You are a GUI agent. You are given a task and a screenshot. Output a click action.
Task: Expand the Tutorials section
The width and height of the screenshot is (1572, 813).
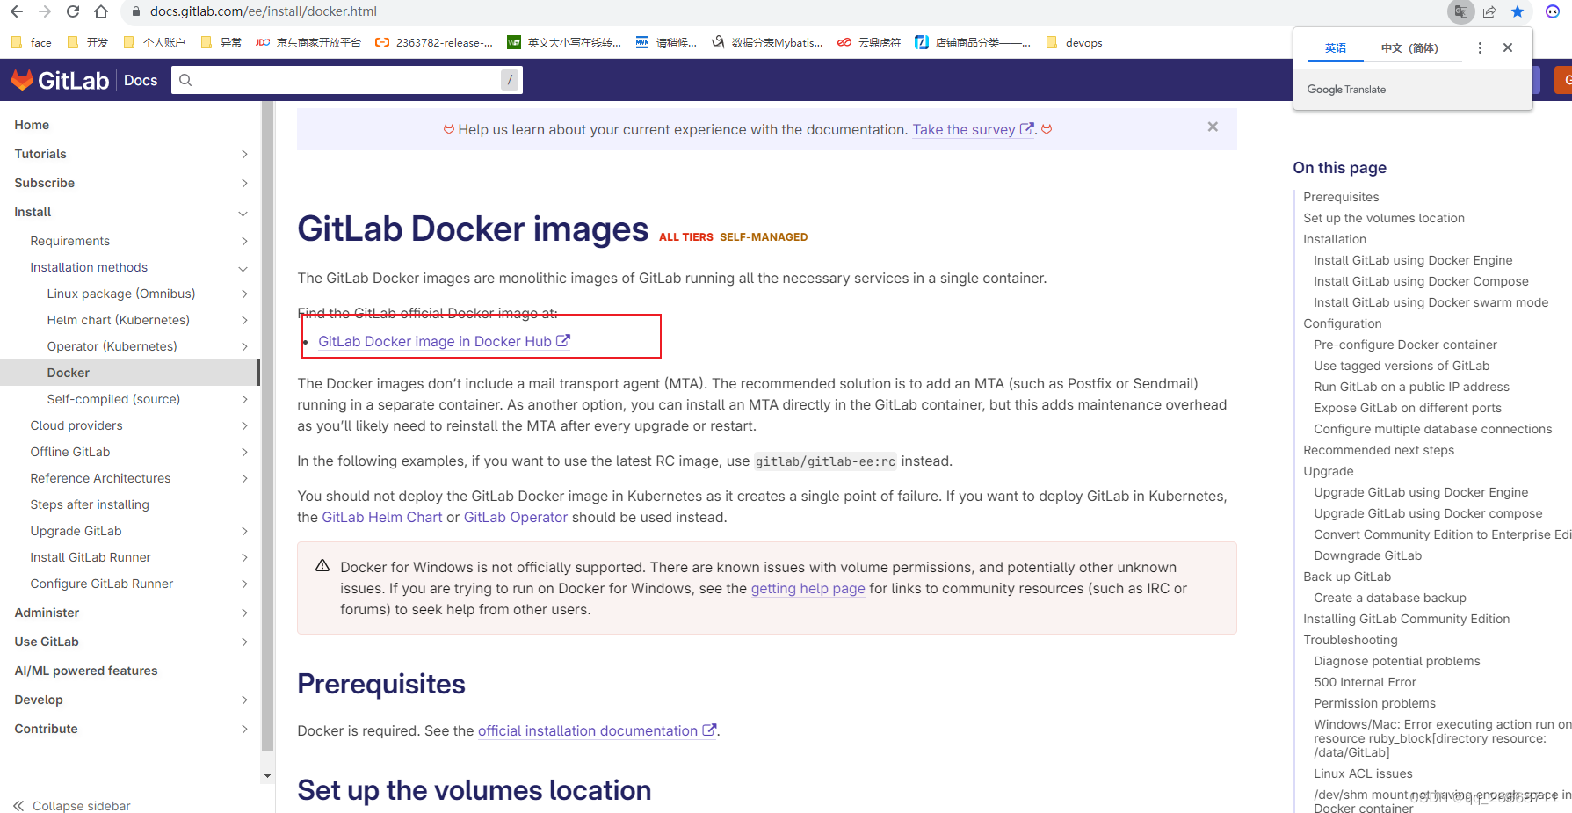pos(244,154)
